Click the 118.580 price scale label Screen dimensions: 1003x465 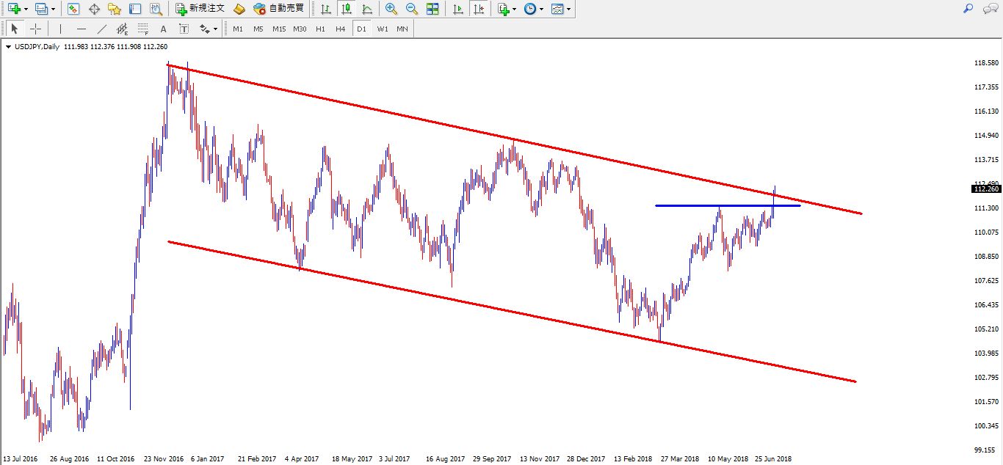[986, 63]
